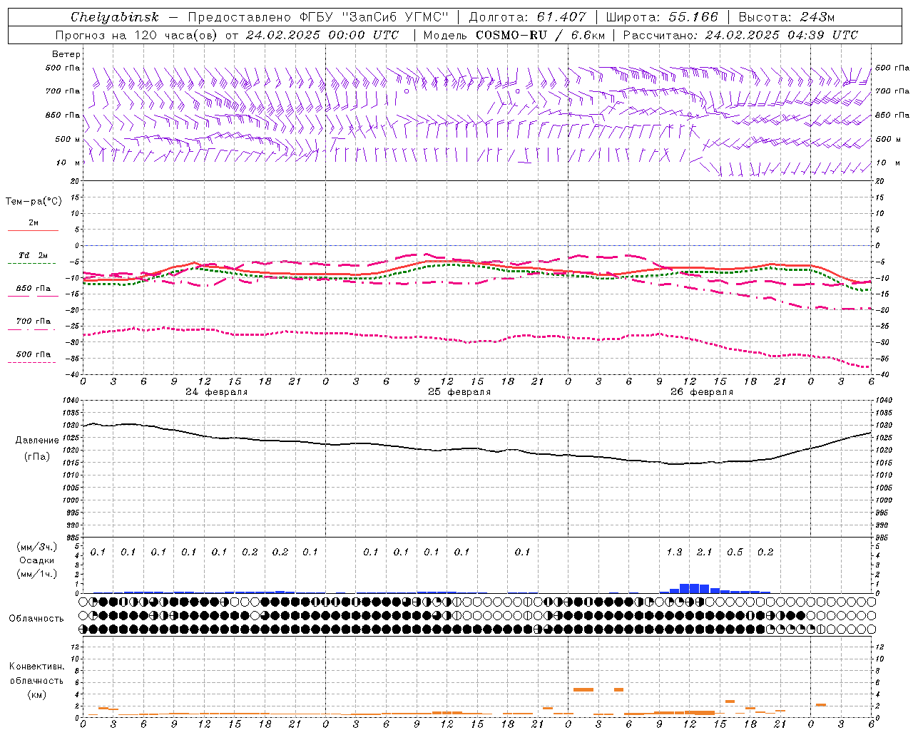The image size is (913, 730).
Task: Click the COSMO-RU model name
Action: point(511,35)
